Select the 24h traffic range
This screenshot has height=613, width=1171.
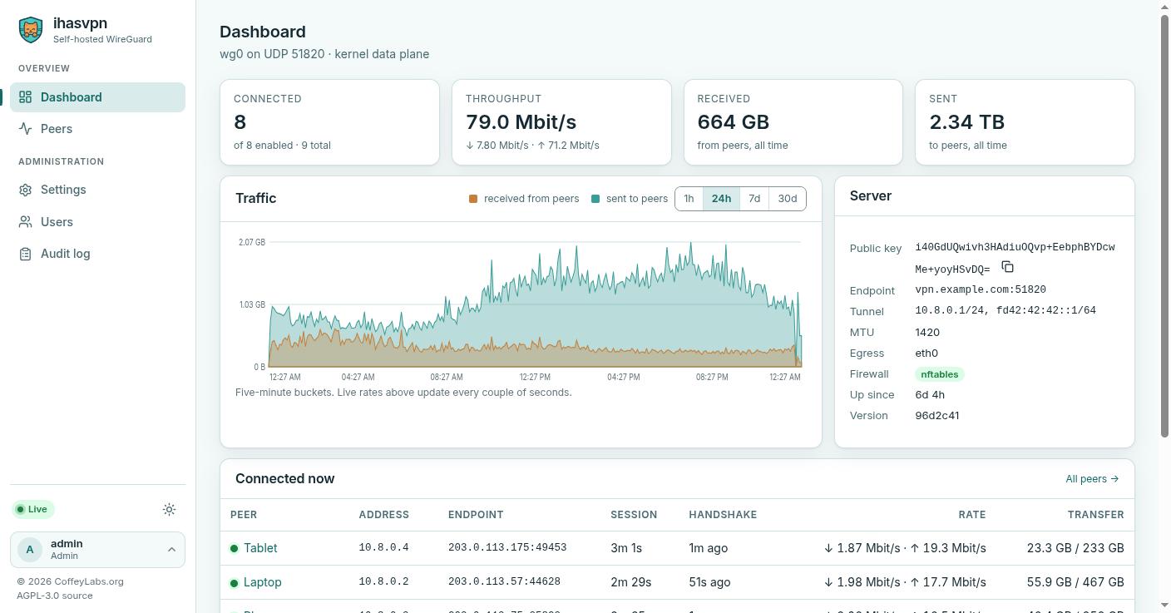tap(721, 199)
